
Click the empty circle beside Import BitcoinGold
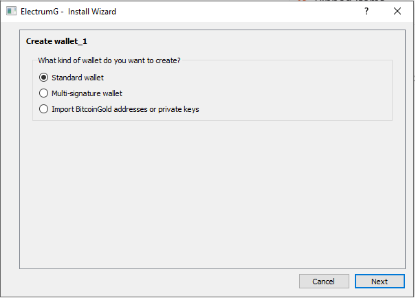[x=44, y=109]
